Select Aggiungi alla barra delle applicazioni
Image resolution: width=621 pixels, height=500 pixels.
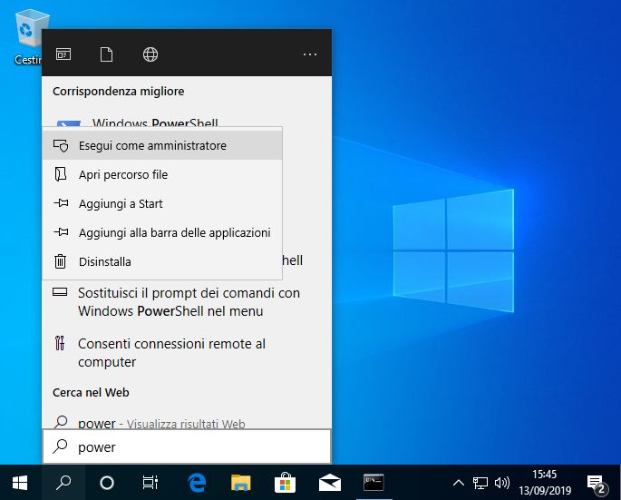(162, 232)
